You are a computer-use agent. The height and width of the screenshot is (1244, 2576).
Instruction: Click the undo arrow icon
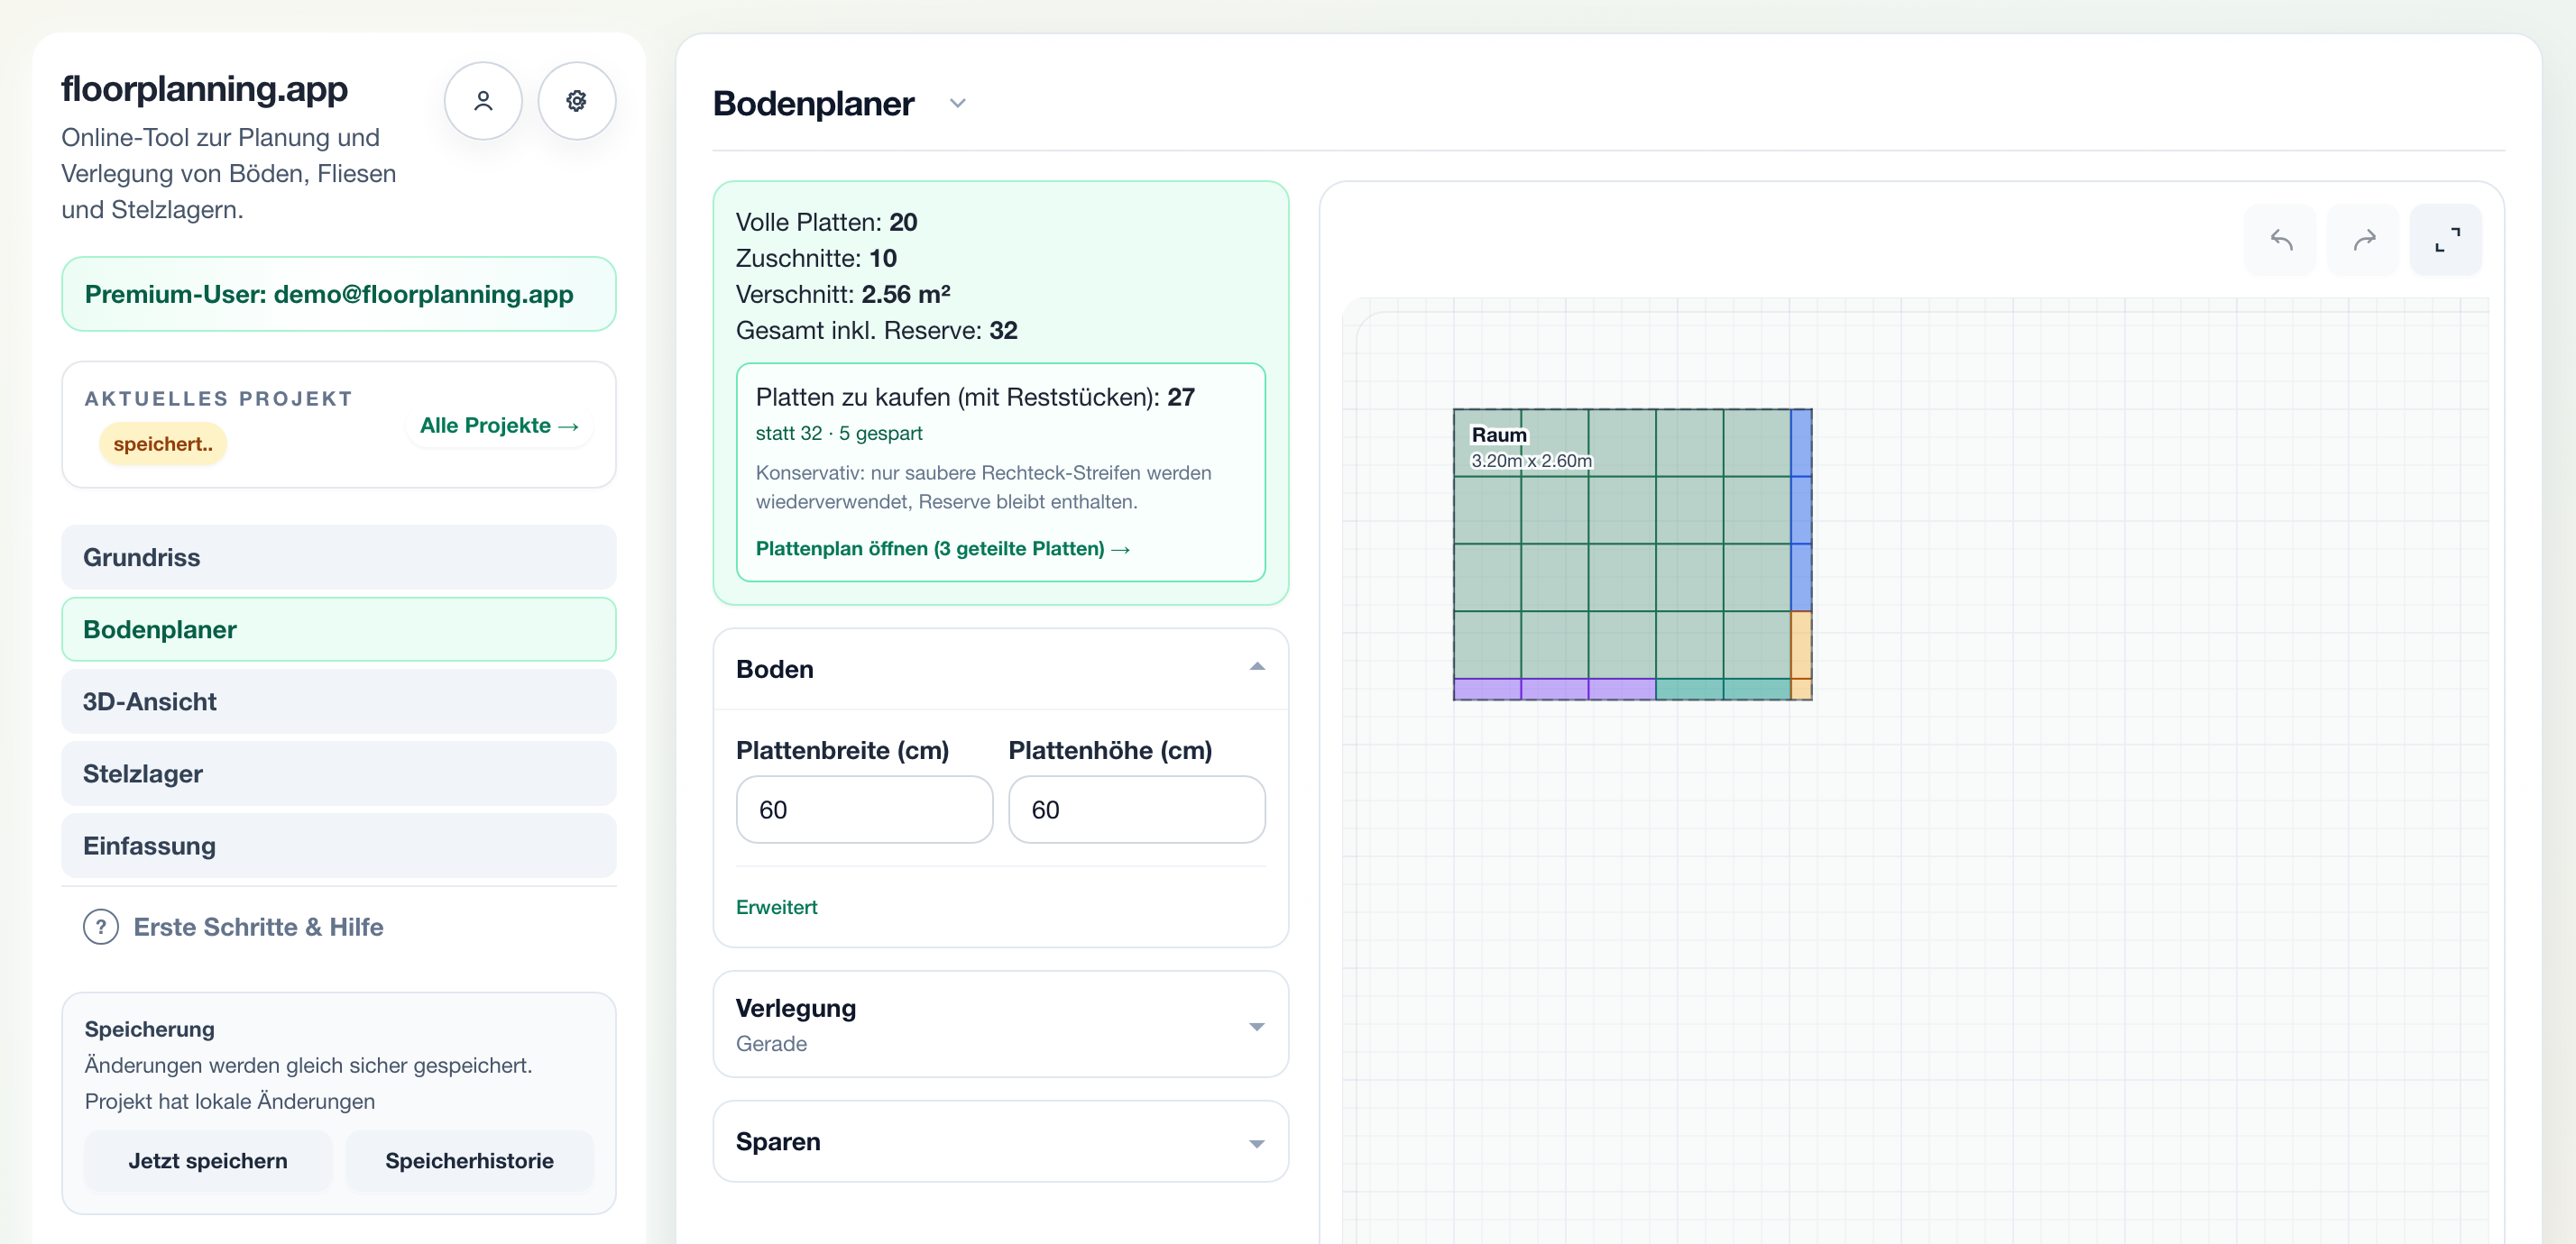pos(2280,240)
